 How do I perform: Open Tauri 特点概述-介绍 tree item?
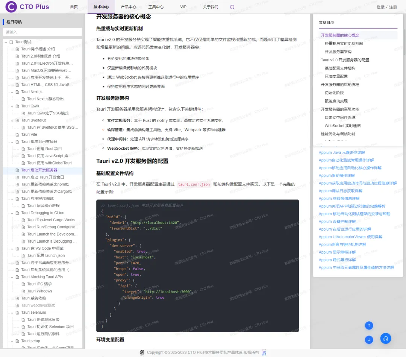coord(38,49)
